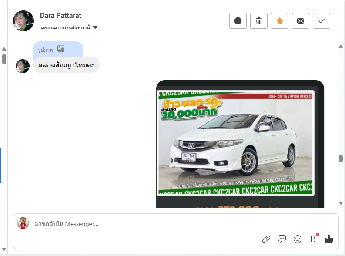Mark conversation as spam with exclamation icon
345x256 pixels.
(x=238, y=21)
